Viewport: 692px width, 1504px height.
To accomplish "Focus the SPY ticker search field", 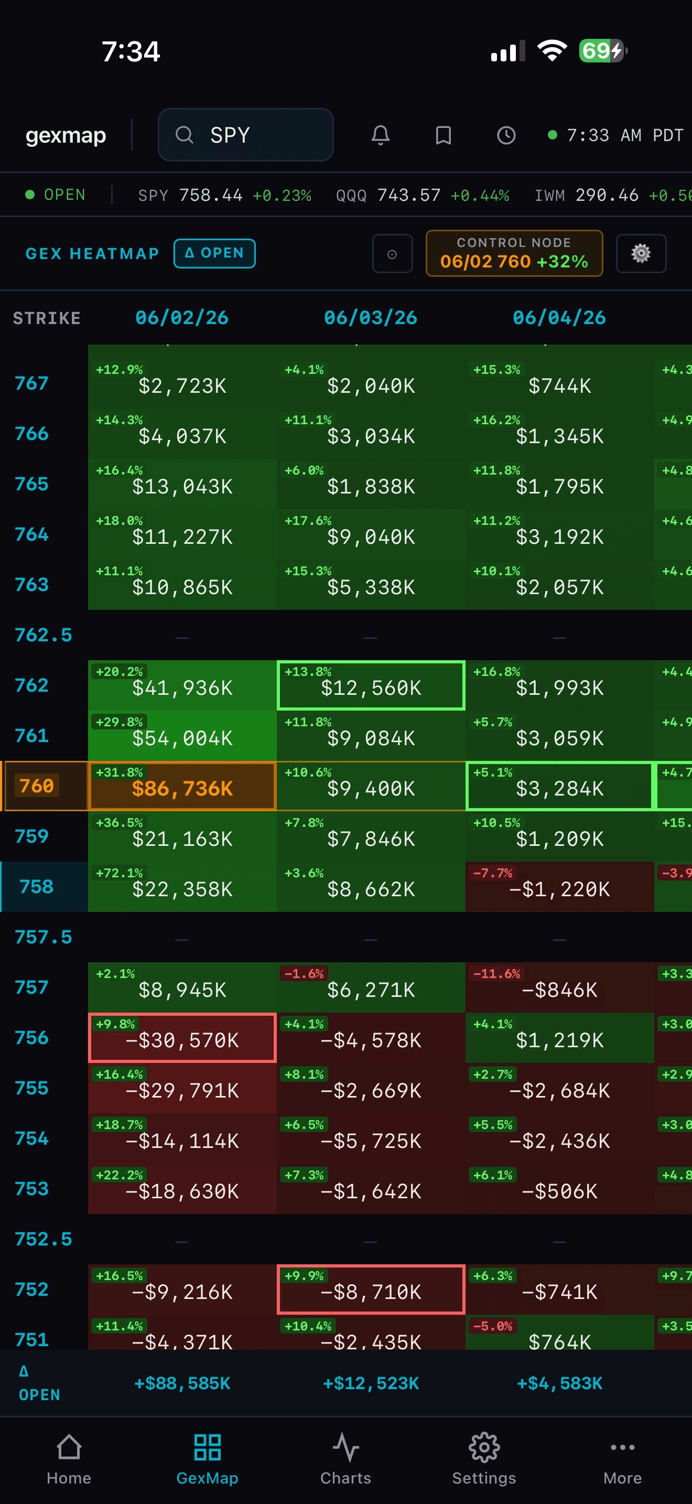I will pyautogui.click(x=246, y=135).
